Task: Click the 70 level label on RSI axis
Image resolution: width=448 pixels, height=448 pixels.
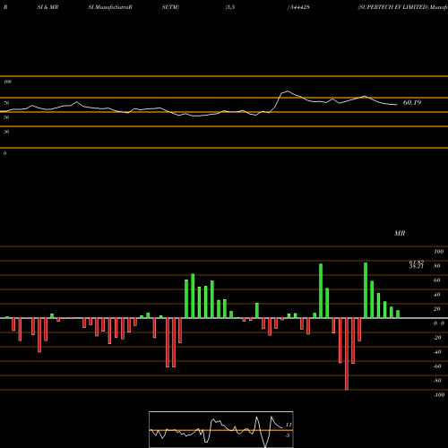Action: (6, 103)
